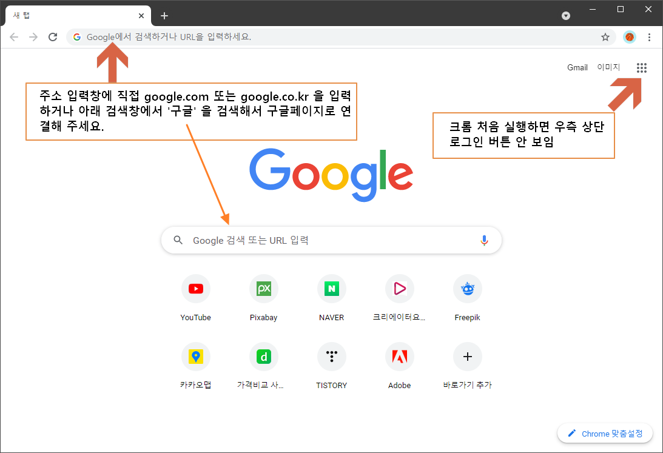Click the search magnifier icon in the search box

tap(178, 240)
